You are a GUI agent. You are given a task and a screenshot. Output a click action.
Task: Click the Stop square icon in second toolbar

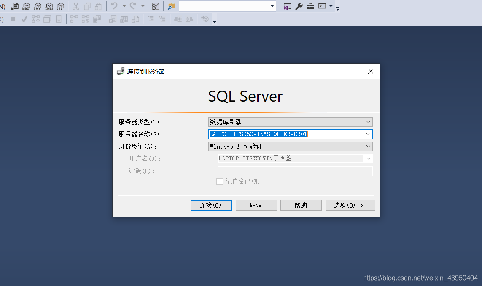13,19
